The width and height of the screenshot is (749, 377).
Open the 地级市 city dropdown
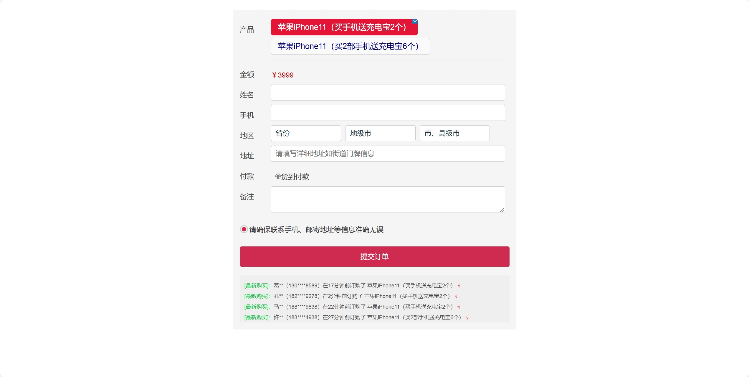point(380,133)
